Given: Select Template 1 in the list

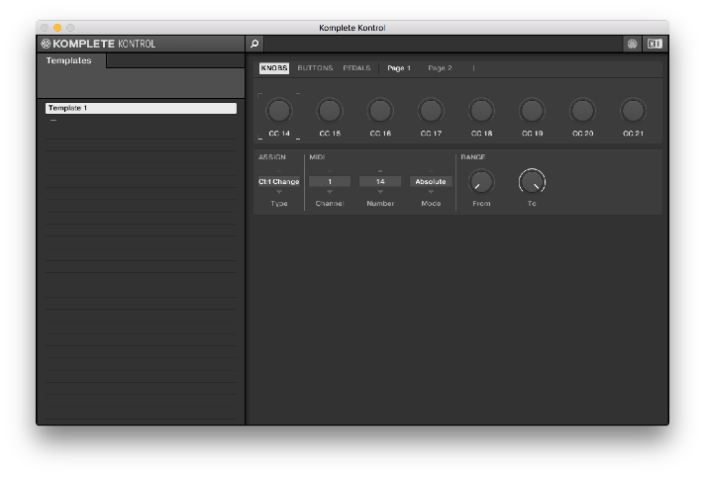Looking at the screenshot, I should click(x=141, y=108).
